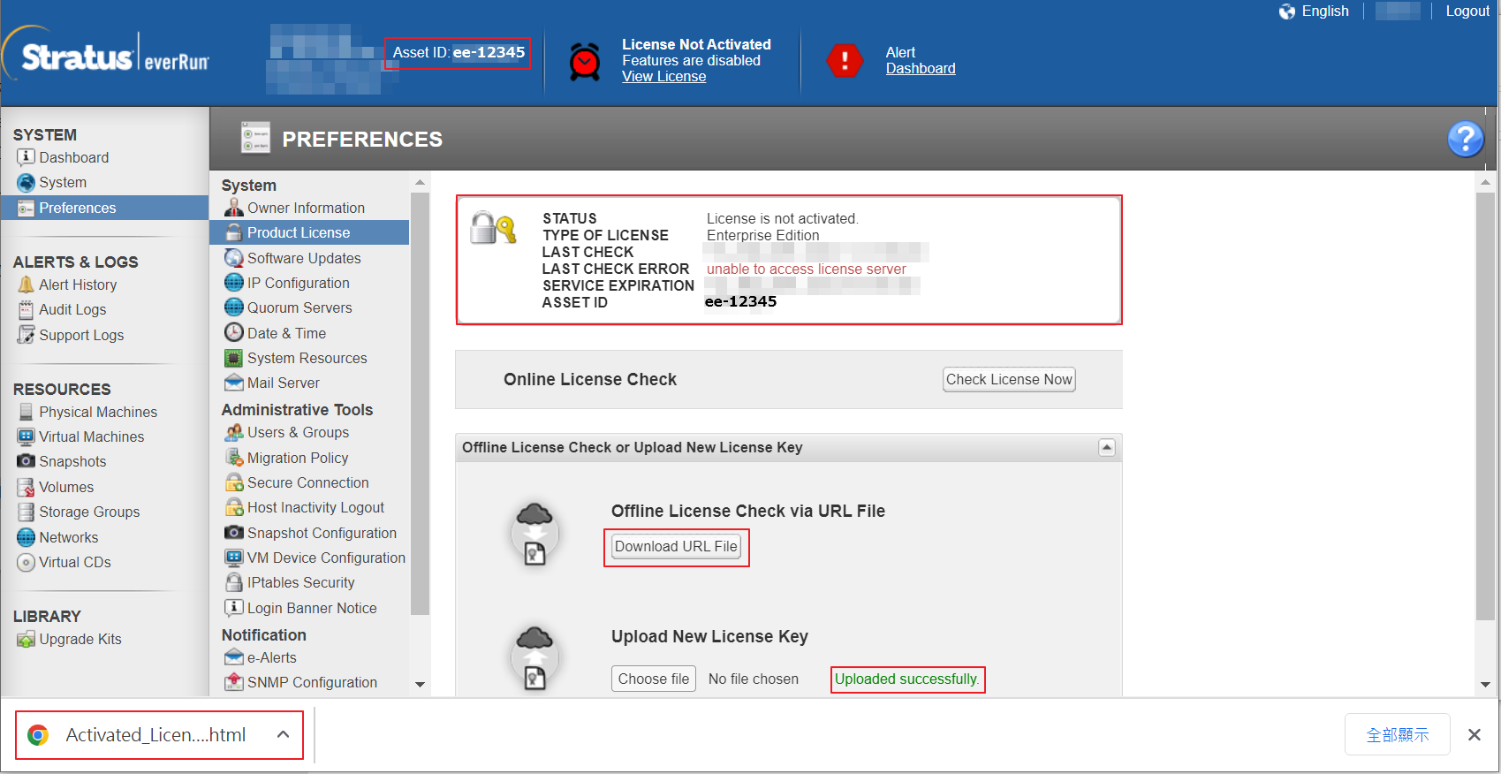Open Host Inactivity Logout settings

pos(315,507)
